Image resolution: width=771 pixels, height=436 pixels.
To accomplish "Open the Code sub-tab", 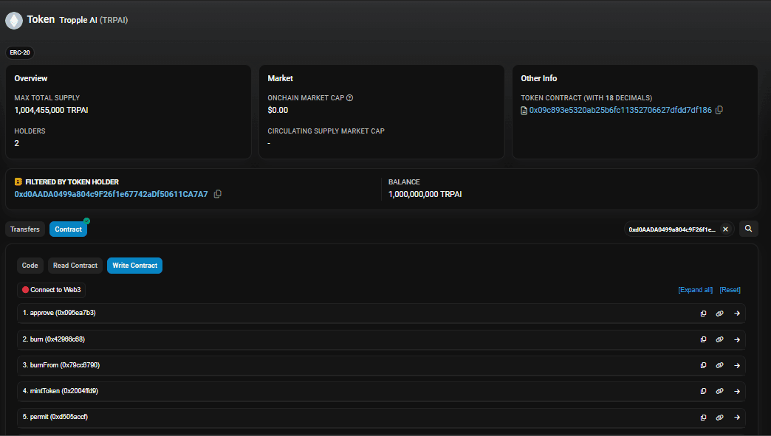I will pyautogui.click(x=30, y=266).
